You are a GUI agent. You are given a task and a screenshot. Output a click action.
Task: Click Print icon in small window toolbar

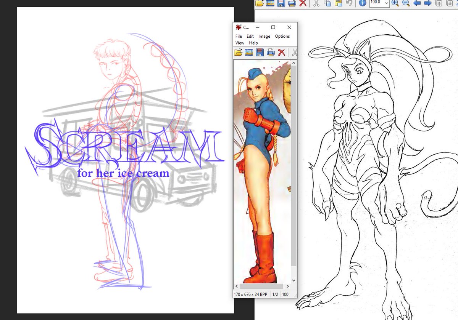pos(271,53)
